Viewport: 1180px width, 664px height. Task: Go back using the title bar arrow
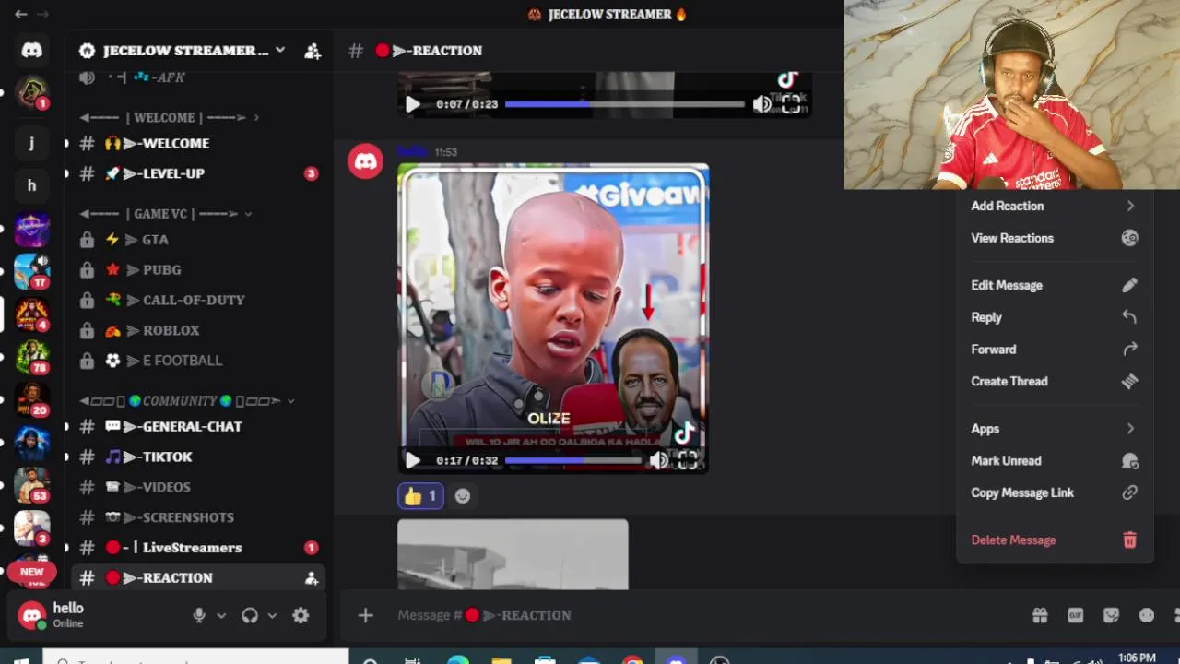[20, 14]
